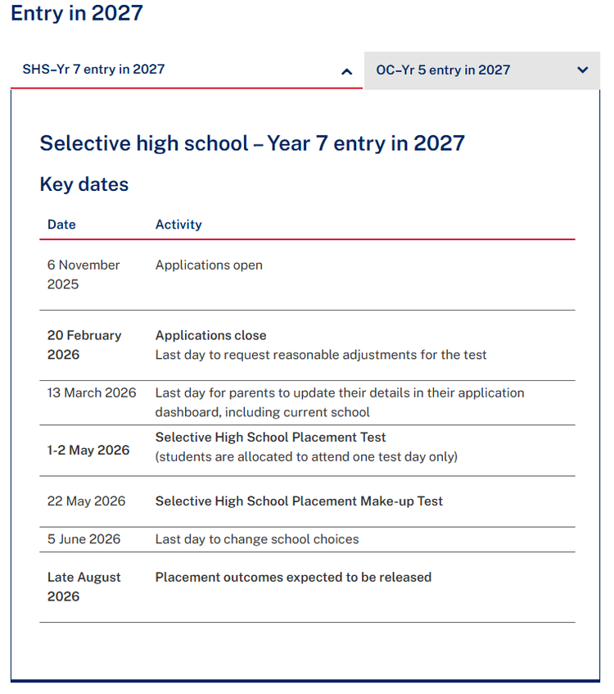The width and height of the screenshot is (614, 694).
Task: Select the 5 June 2026 date cell
Action: (x=84, y=539)
